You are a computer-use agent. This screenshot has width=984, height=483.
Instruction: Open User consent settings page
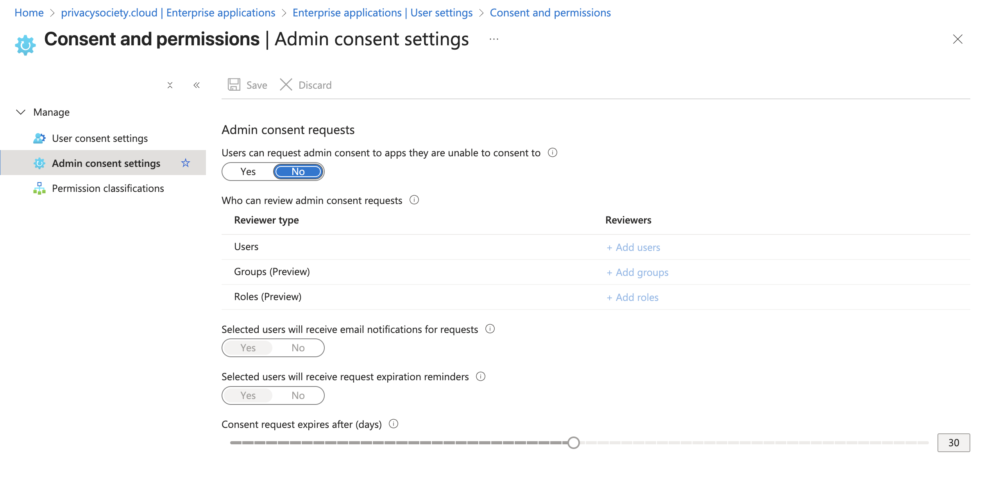pyautogui.click(x=100, y=138)
